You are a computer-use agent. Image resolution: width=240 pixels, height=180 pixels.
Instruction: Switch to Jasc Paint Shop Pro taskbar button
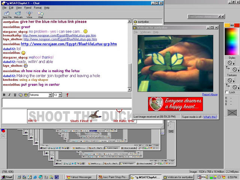[x=113, y=177]
